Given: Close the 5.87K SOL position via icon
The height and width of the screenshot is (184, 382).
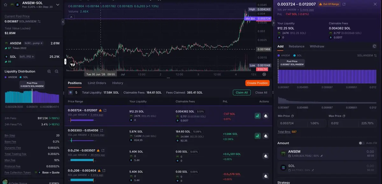Looking at the screenshot, I should pos(266,136).
